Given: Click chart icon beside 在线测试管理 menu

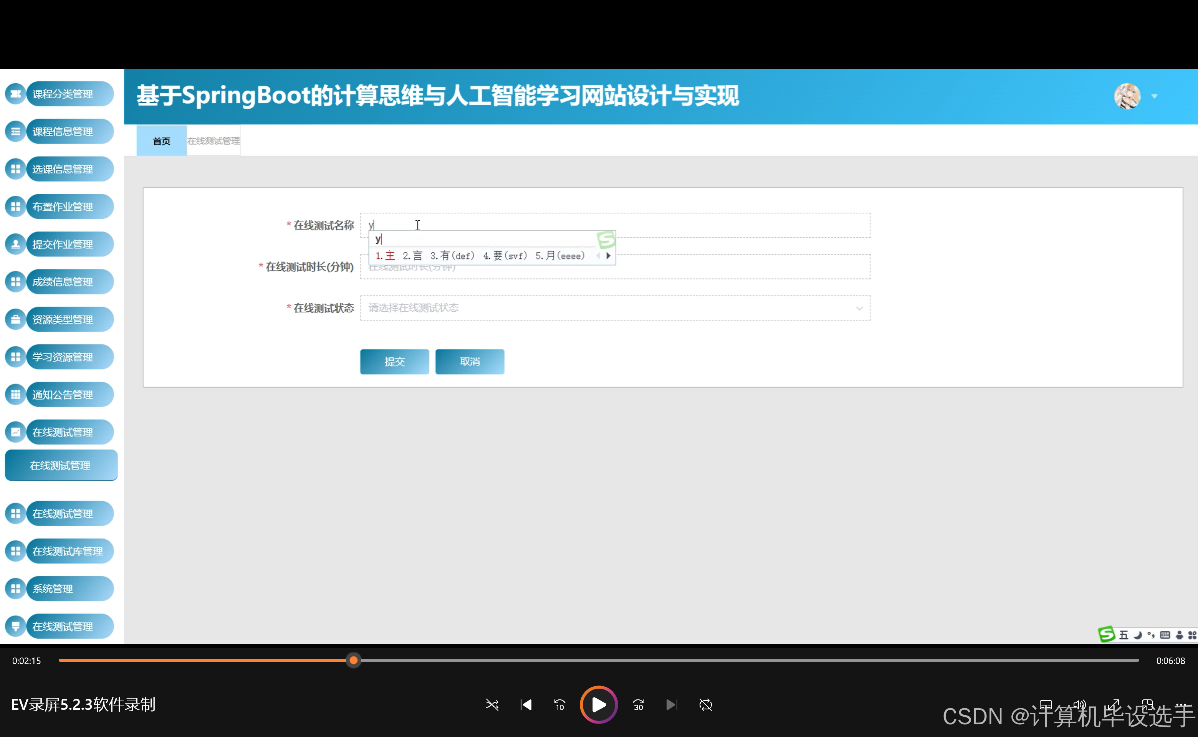Looking at the screenshot, I should point(16,432).
